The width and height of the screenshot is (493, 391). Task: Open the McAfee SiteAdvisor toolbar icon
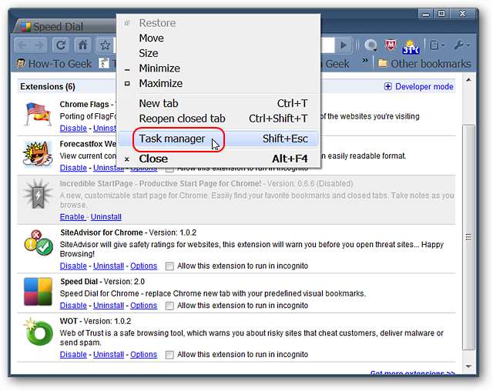tap(391, 45)
